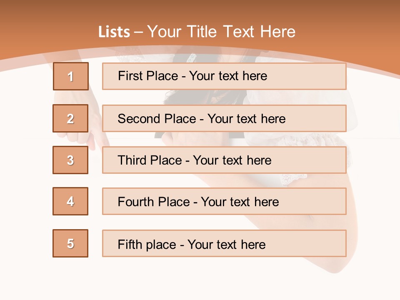Click the word 'Third' in row three

pyautogui.click(x=132, y=160)
